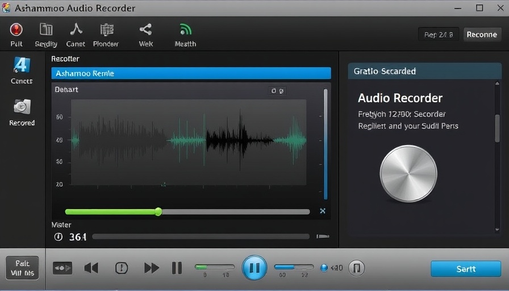
Task: Open the green 'Meatth' signal icon
Action: 185,30
